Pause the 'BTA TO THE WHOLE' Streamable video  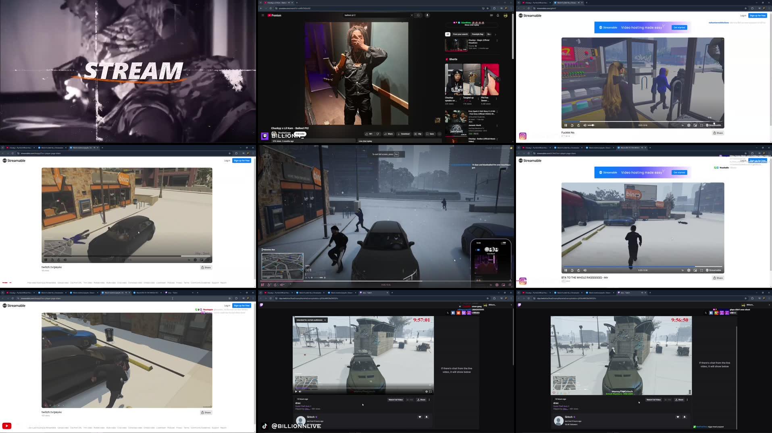(x=566, y=270)
